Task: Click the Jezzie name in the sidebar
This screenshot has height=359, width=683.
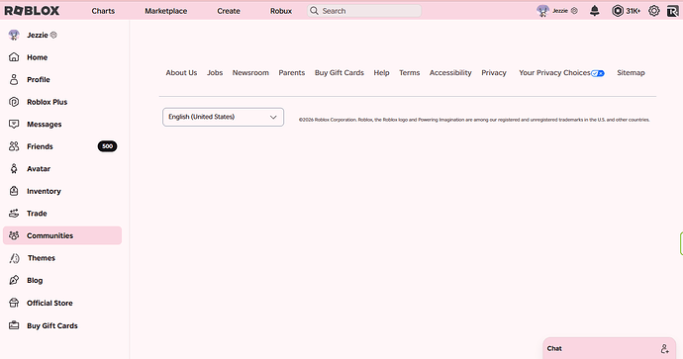Action: 38,35
